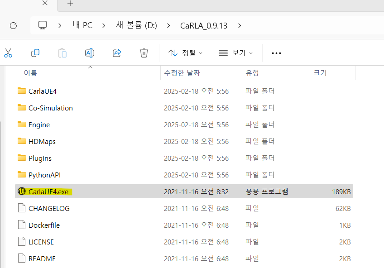Click the computer monitor icon in address bar
Image resolution: width=384 pixels, height=268 pixels.
tap(43, 25)
